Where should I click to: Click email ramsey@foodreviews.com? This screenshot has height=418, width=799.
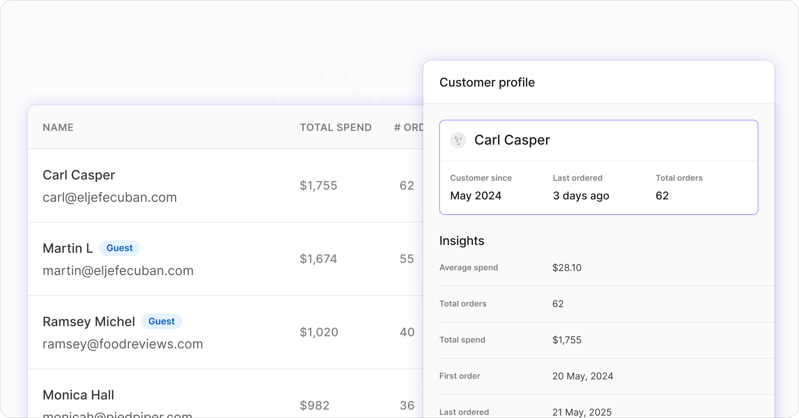click(x=123, y=344)
